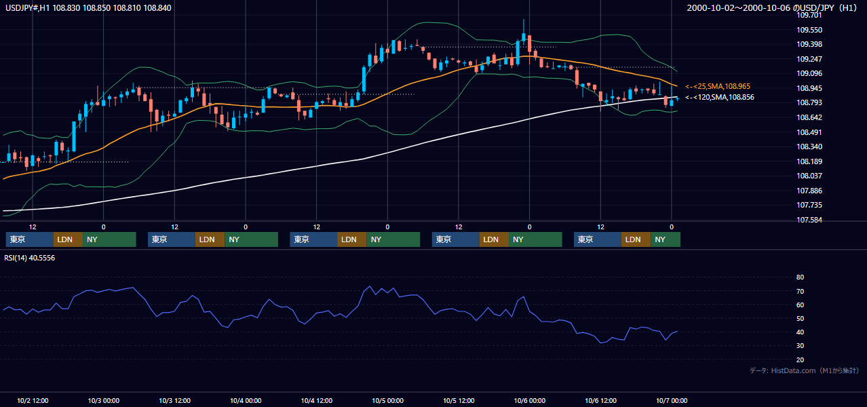Select the LDN session block for 10/3
The height and width of the screenshot is (407, 867).
click(210, 239)
